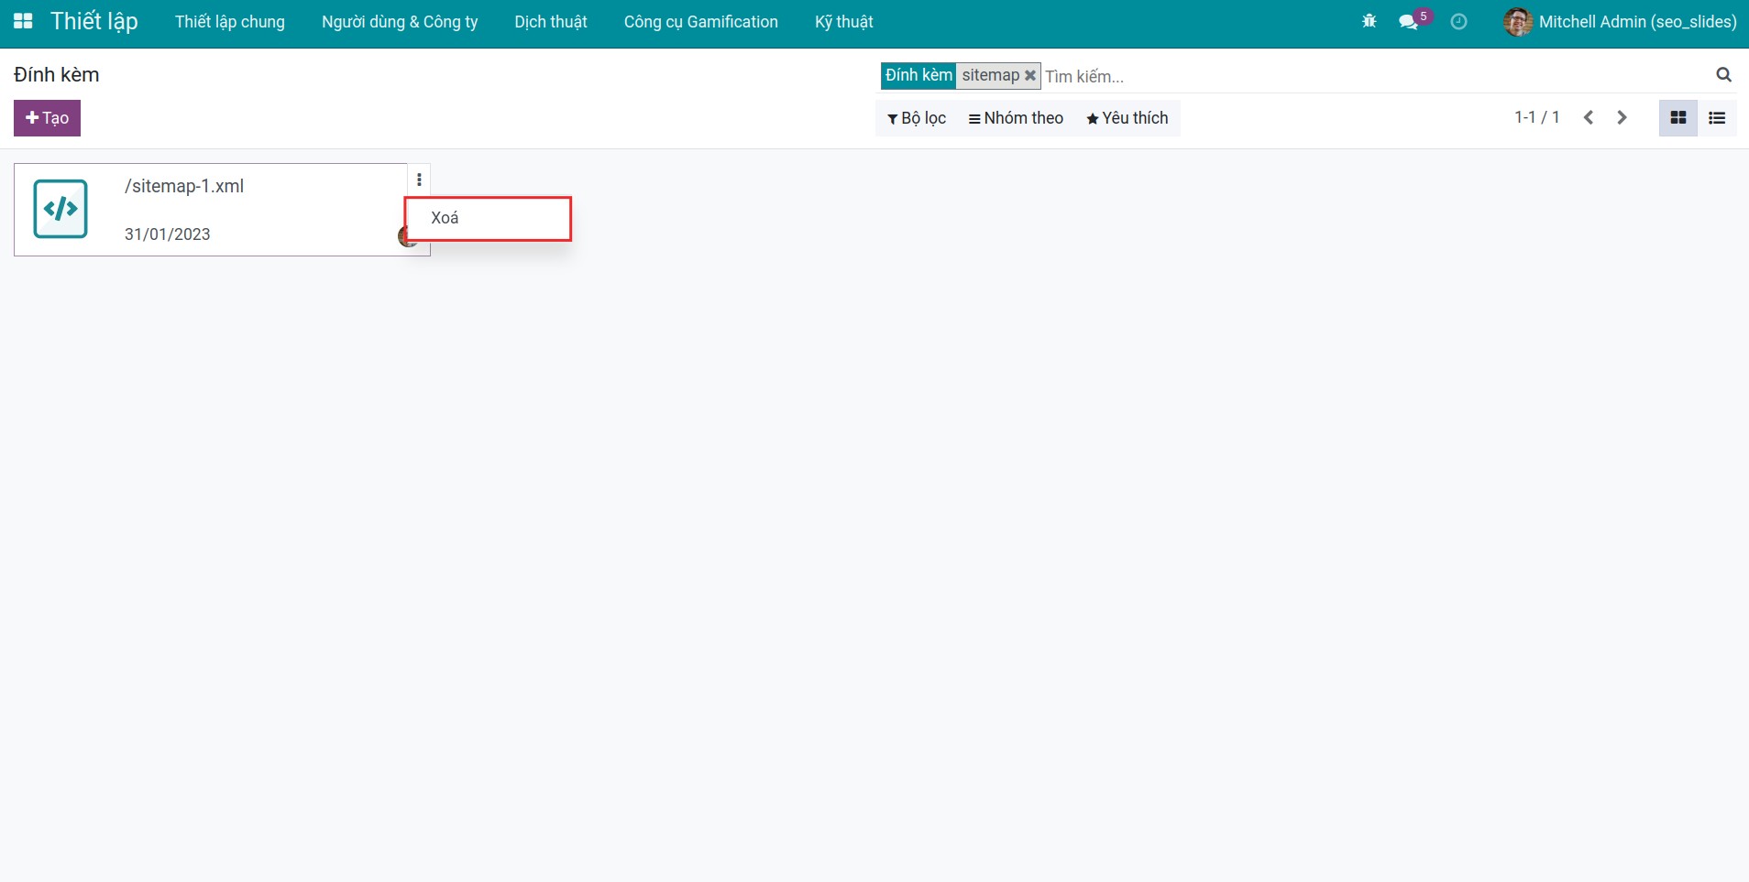
Task: Open the Nhóm theo dropdown
Action: tap(1016, 117)
